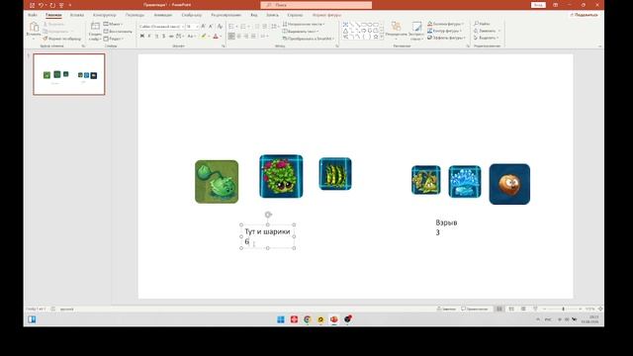Click Slide Sorter view icon
633x356 pixels.
(x=511, y=309)
